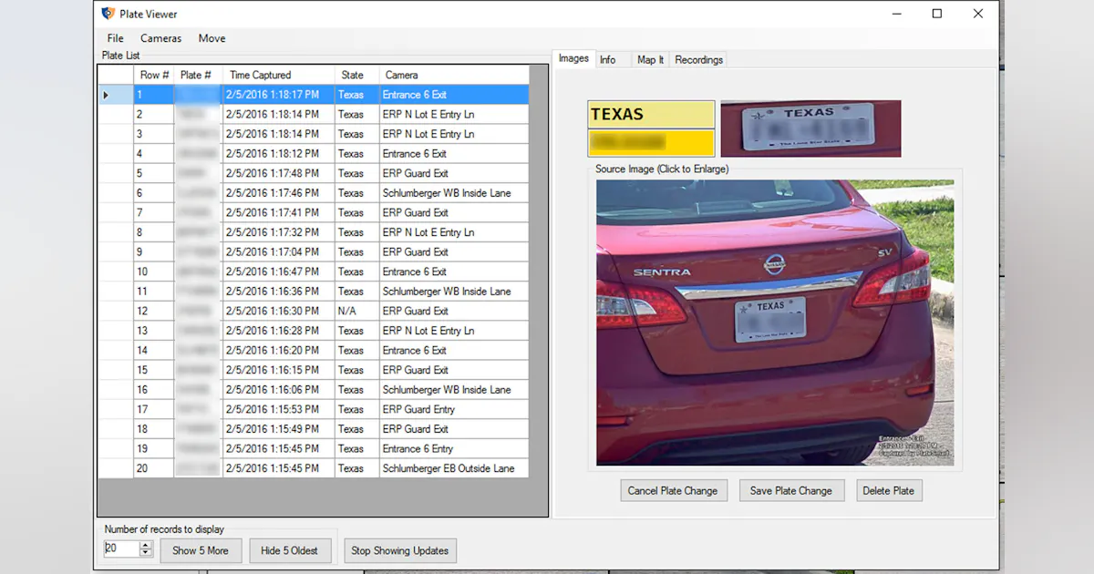The height and width of the screenshot is (574, 1094).
Task: Click the Delete Plate button
Action: pos(889,490)
